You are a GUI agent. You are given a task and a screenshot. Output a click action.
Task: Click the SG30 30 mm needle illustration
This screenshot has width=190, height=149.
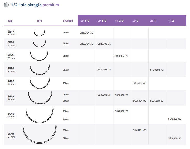[40, 83]
